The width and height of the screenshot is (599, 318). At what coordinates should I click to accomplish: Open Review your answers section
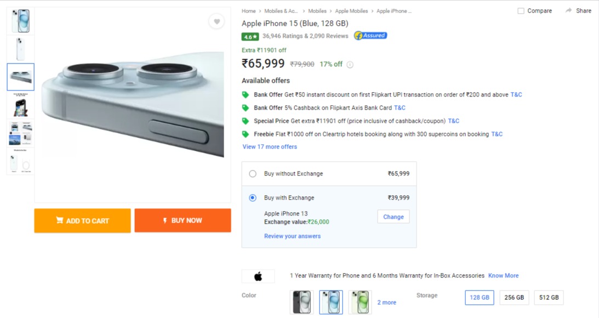[292, 236]
